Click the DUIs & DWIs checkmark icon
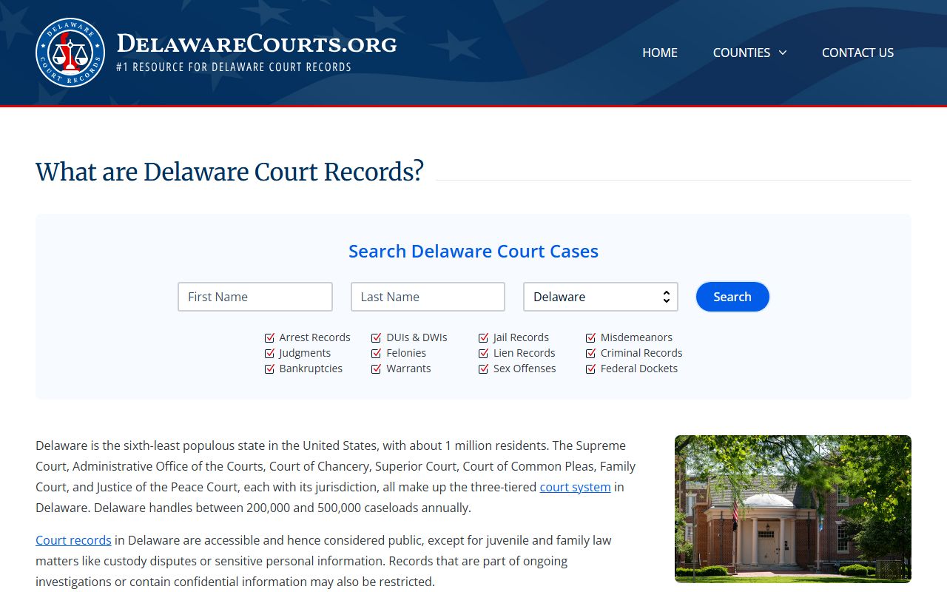Viewport: 947px width, 592px height. [x=377, y=337]
